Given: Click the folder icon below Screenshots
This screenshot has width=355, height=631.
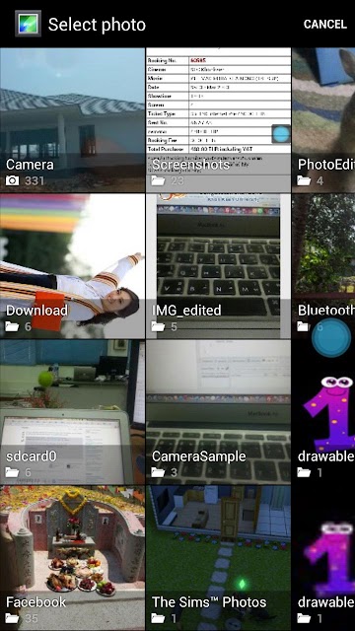Looking at the screenshot, I should (158, 180).
